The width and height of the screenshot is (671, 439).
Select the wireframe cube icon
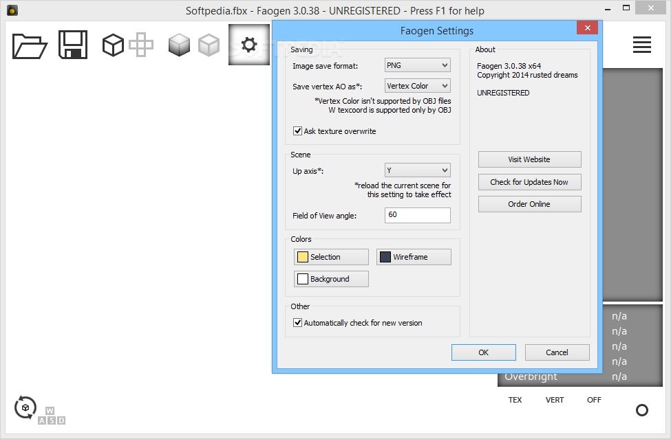pos(113,45)
